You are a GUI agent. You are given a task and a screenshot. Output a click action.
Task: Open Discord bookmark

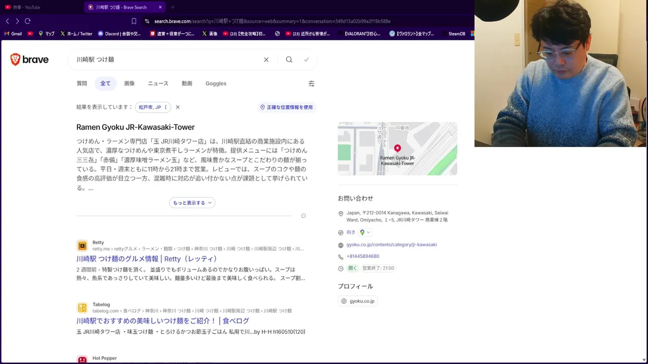[x=120, y=34]
